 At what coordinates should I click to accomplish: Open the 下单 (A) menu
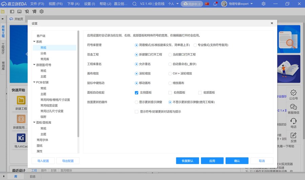click(x=73, y=4)
